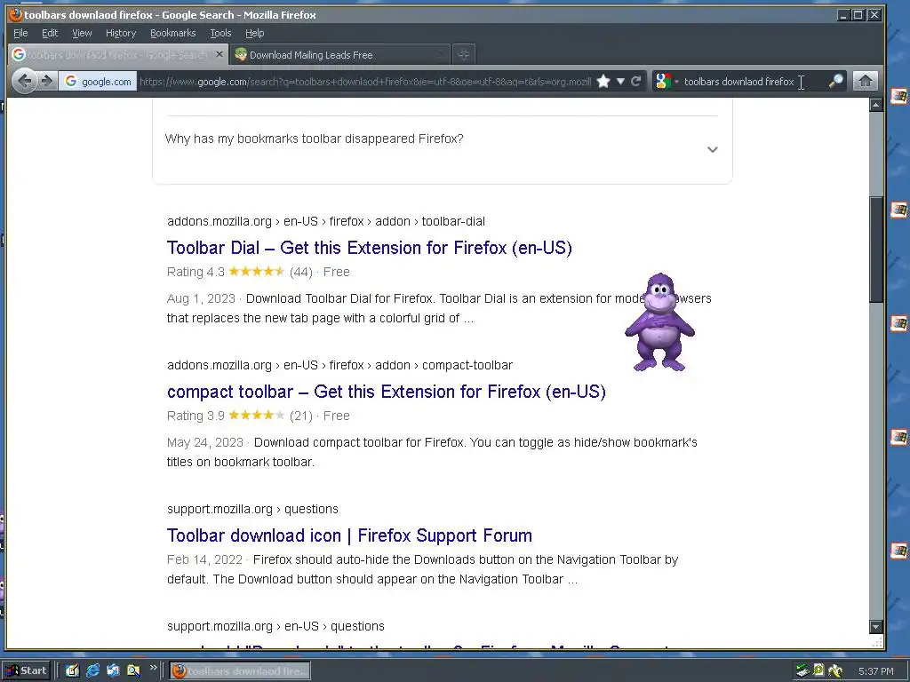The width and height of the screenshot is (910, 682).
Task: Click the May 24, 2023 result date
Action: click(x=205, y=442)
